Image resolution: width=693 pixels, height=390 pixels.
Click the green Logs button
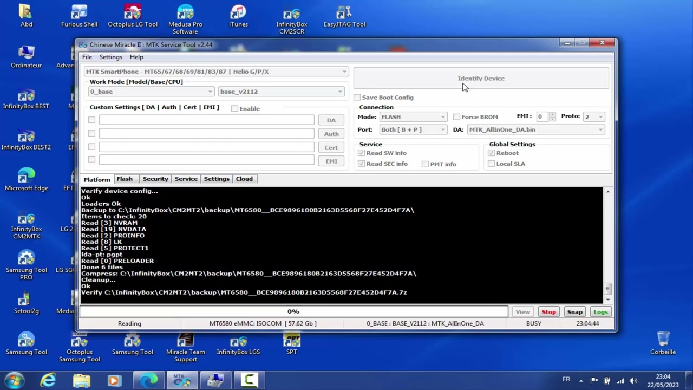[600, 312]
